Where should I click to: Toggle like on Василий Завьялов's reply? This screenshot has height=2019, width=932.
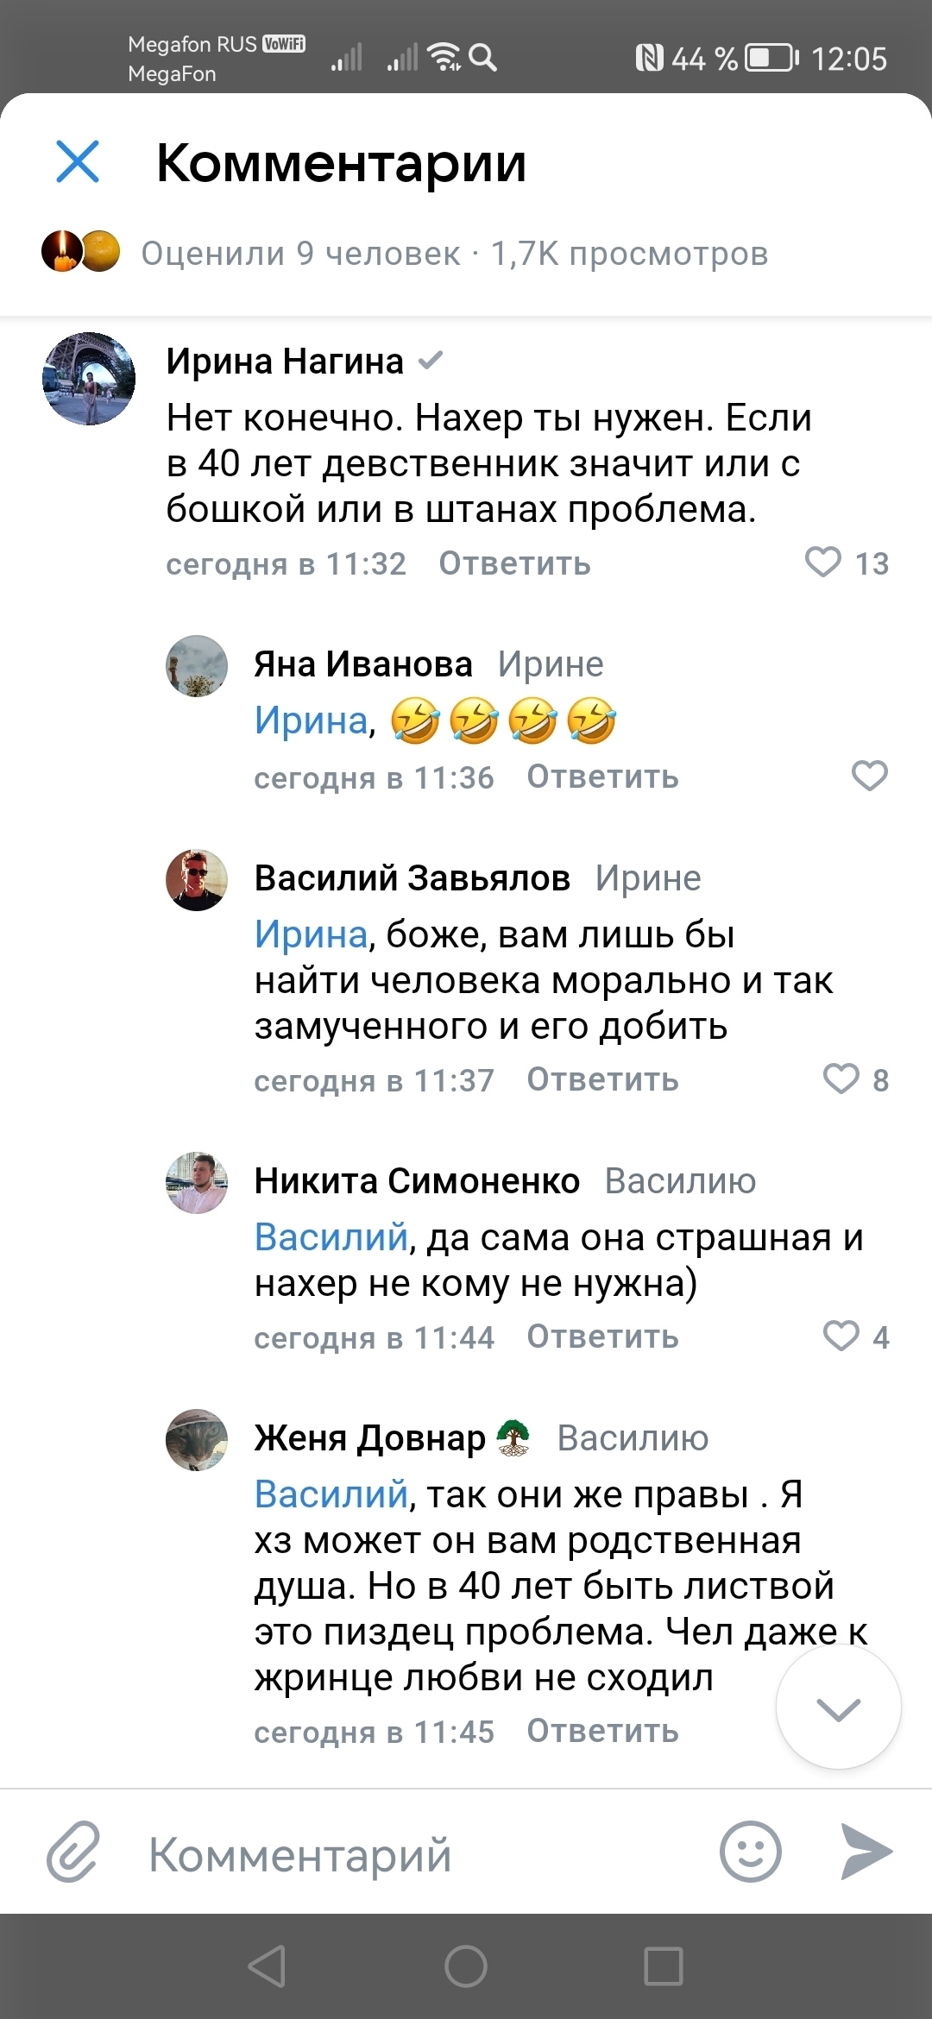point(841,1079)
